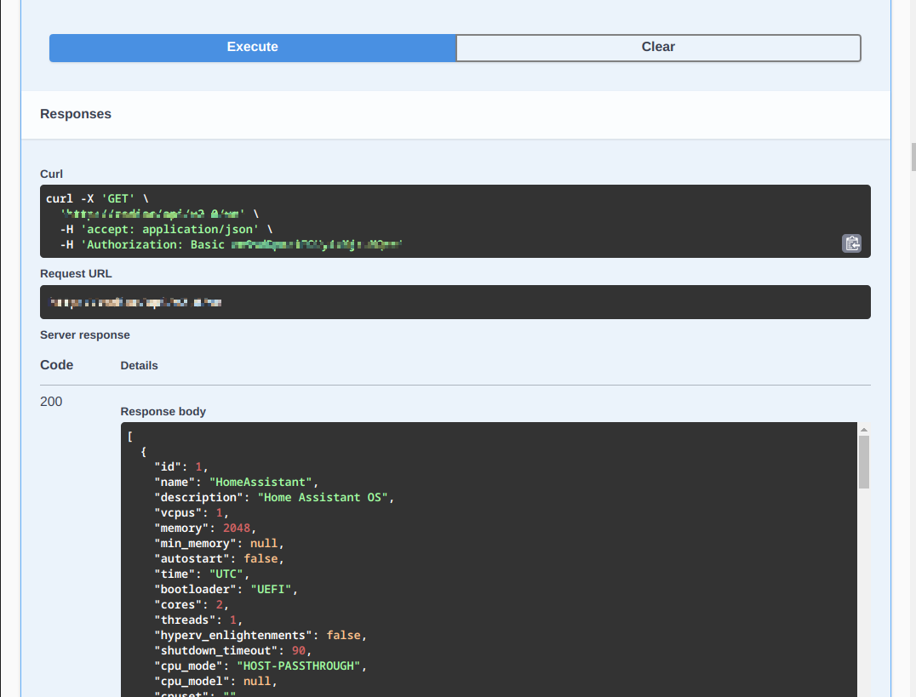Image resolution: width=916 pixels, height=697 pixels.
Task: Click the response body scrollbar thumb
Action: pyautogui.click(x=863, y=462)
